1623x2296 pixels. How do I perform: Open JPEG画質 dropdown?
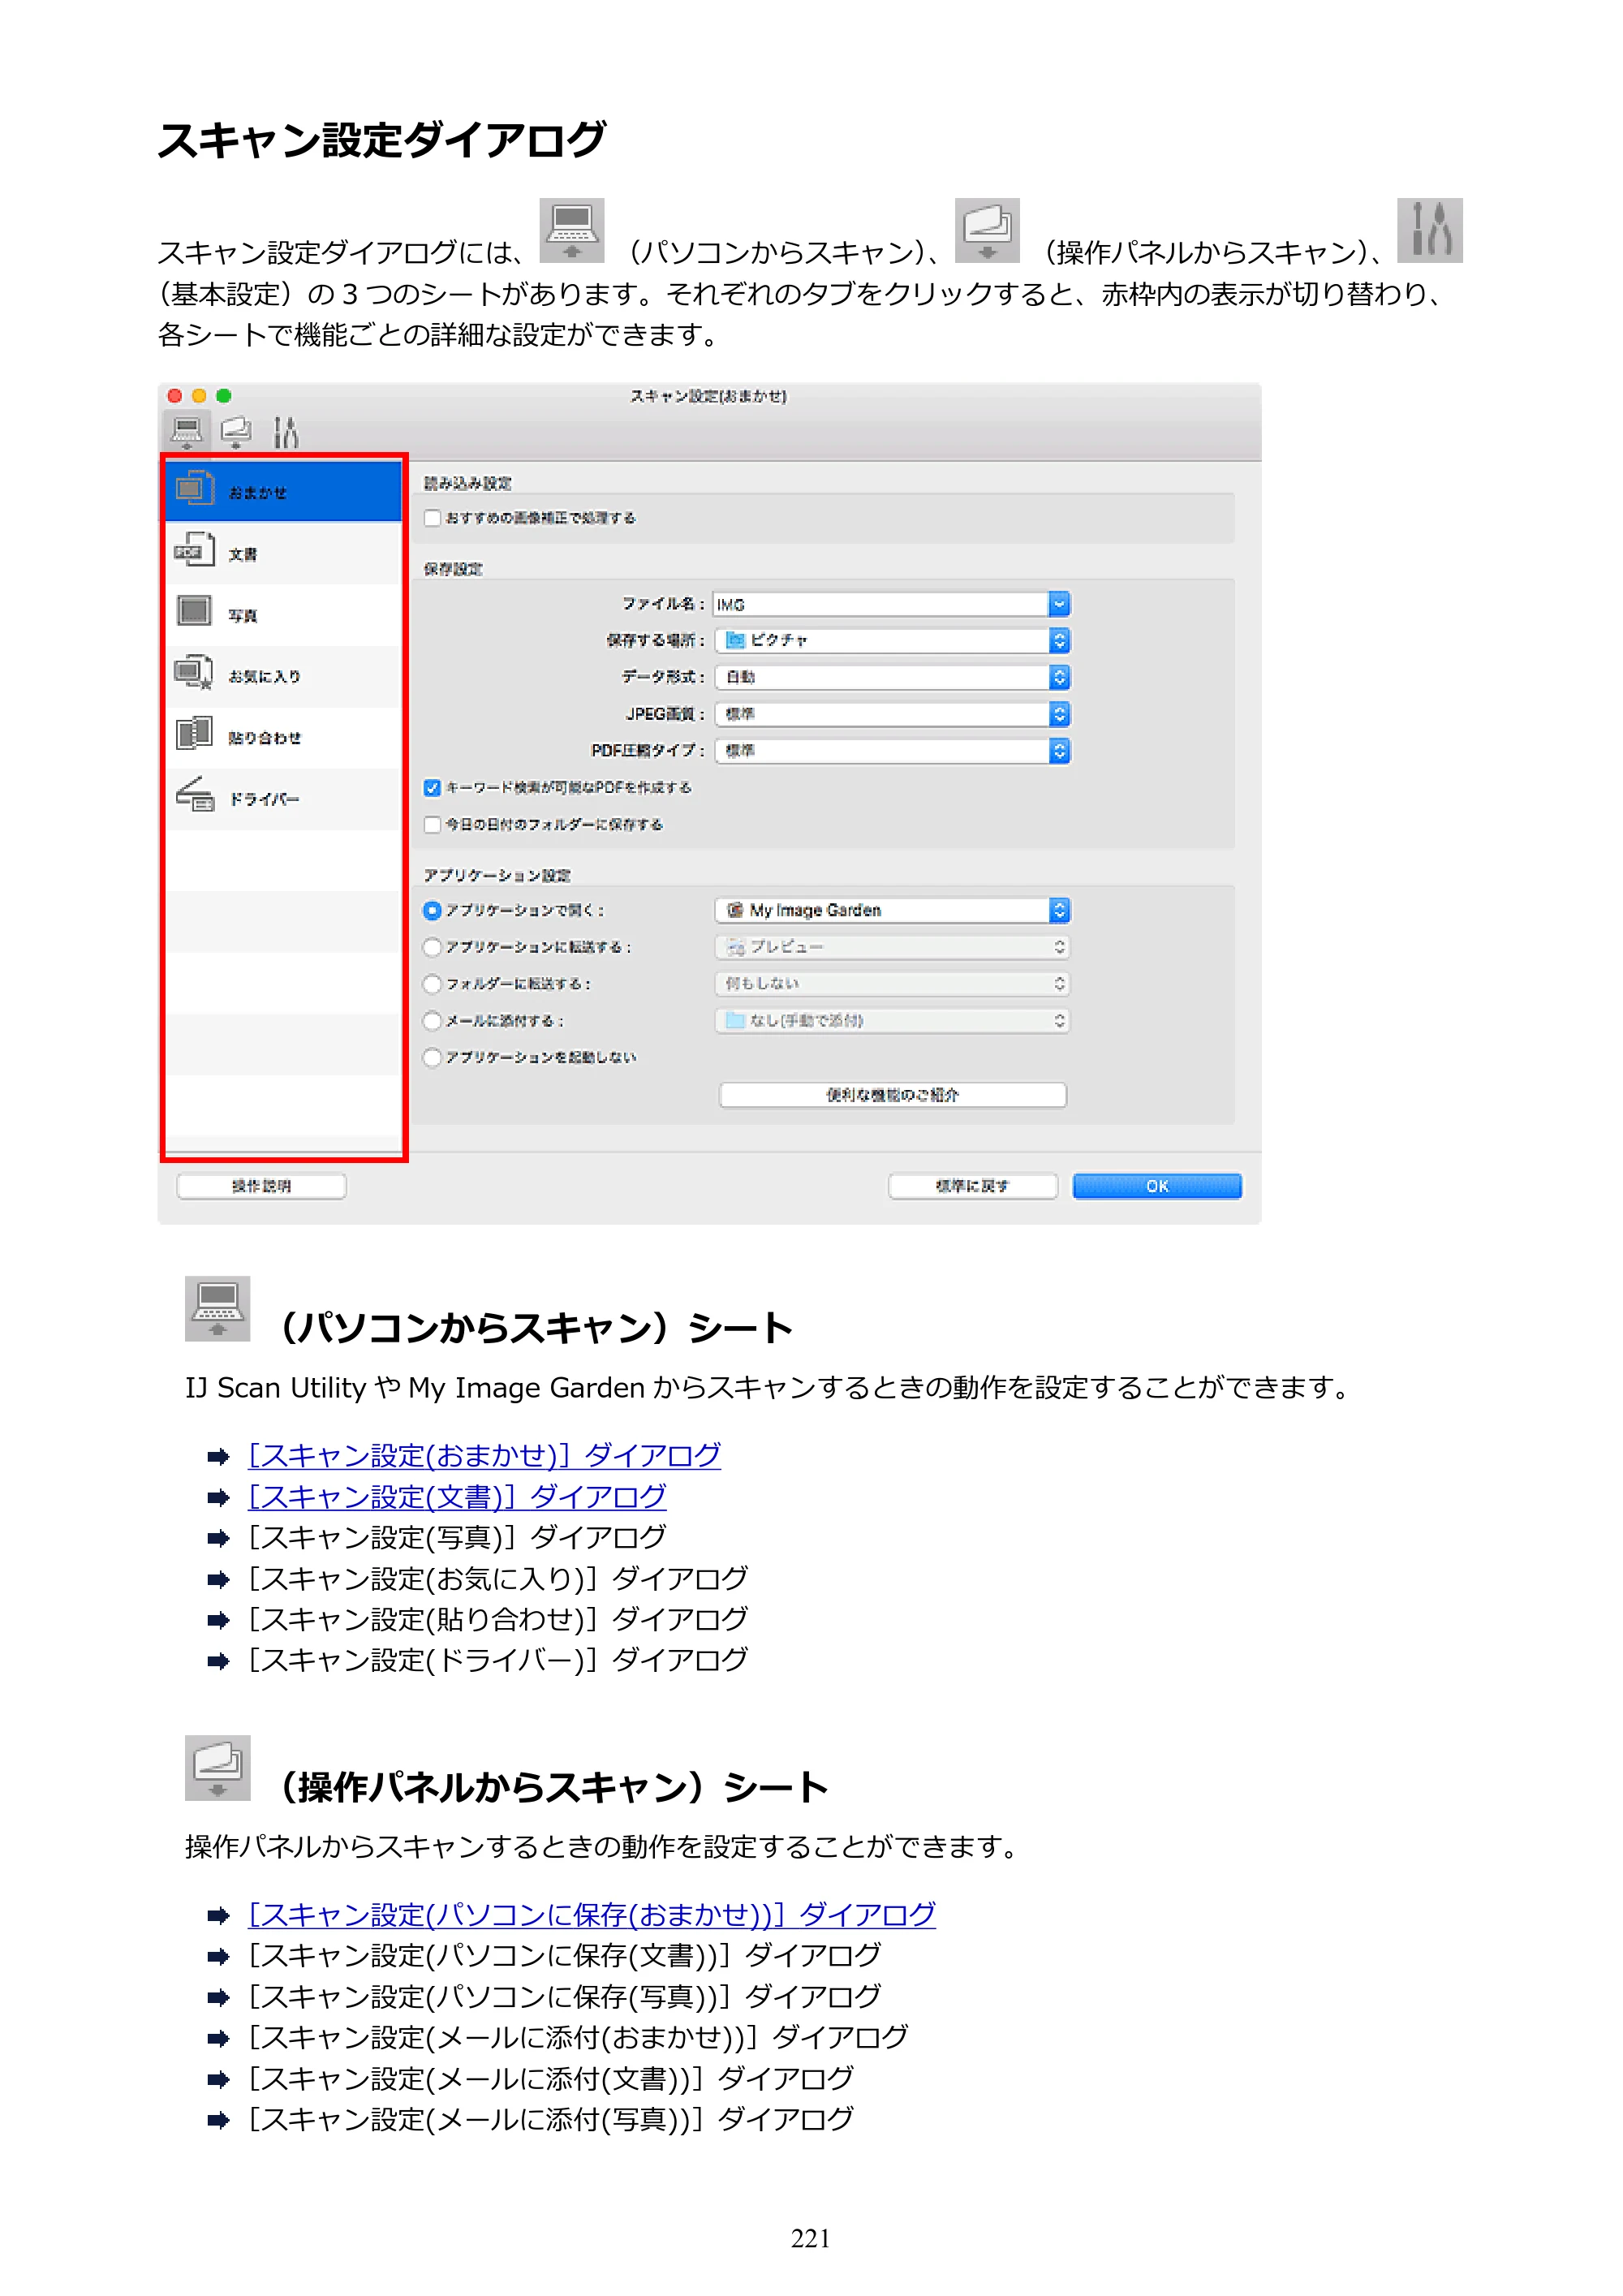[892, 714]
